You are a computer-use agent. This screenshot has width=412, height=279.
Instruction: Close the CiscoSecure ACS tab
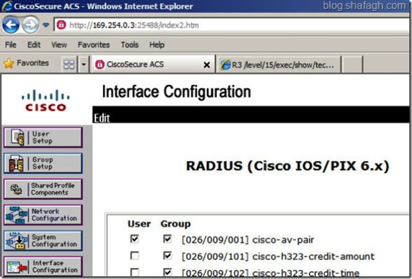click(207, 64)
